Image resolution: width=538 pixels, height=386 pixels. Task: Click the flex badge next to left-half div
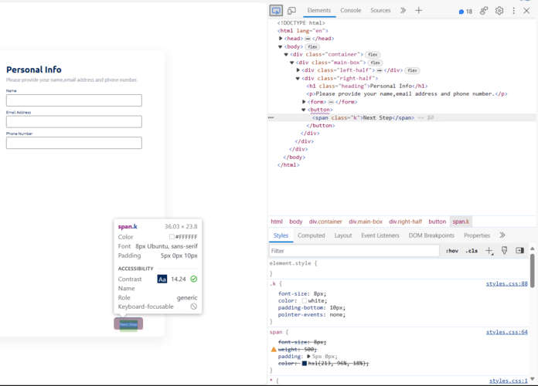(412, 70)
